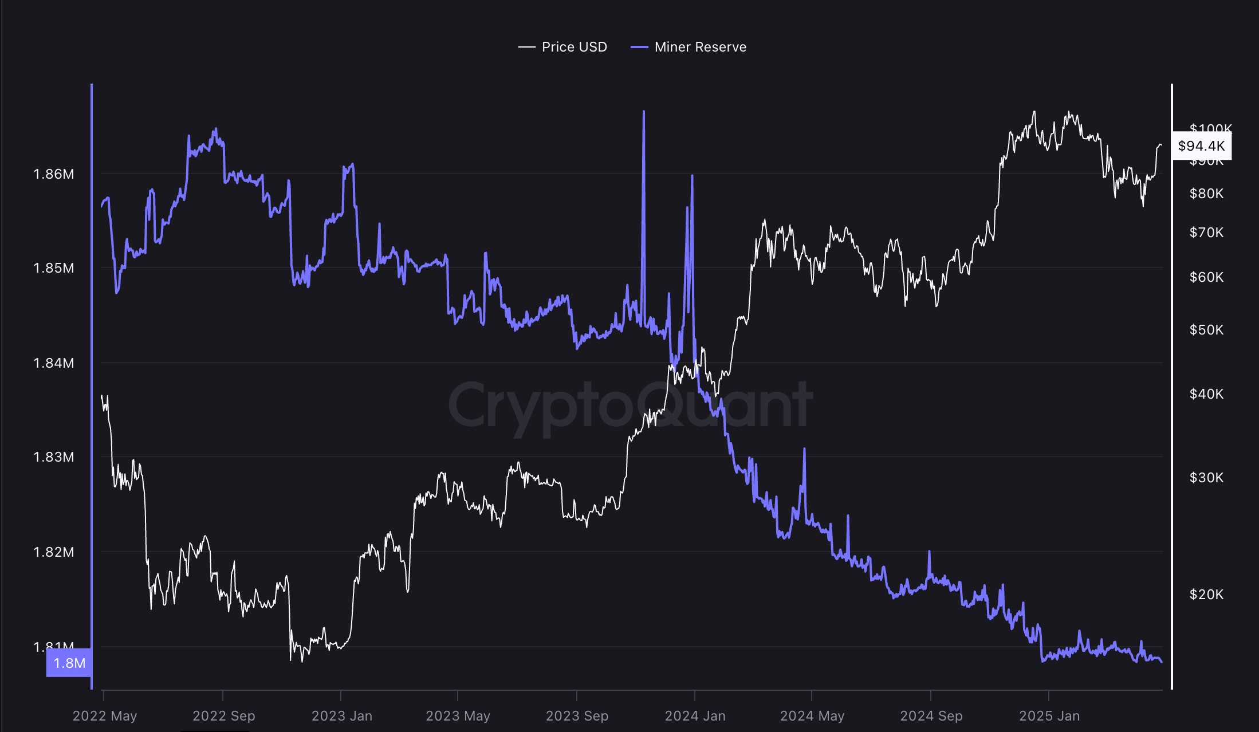Select the 2025 Jan date label

(1049, 716)
